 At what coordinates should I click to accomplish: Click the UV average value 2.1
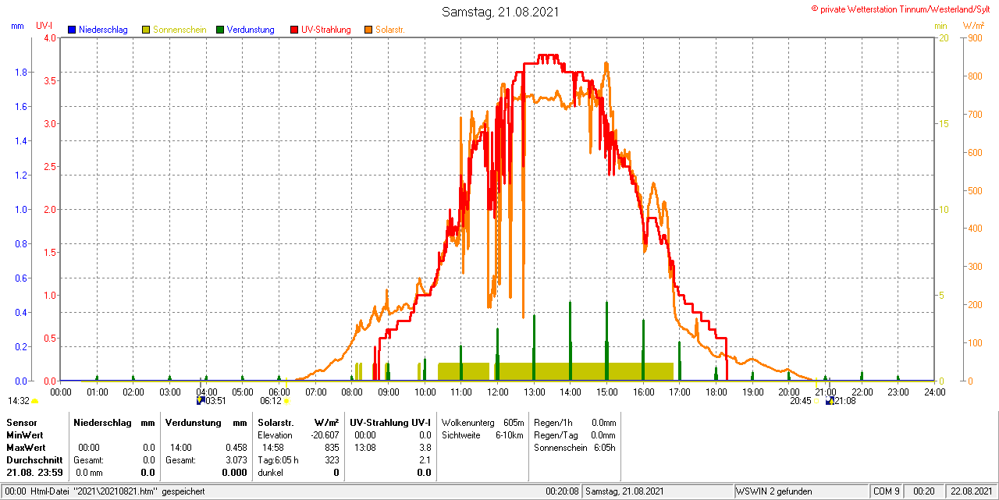(x=425, y=460)
